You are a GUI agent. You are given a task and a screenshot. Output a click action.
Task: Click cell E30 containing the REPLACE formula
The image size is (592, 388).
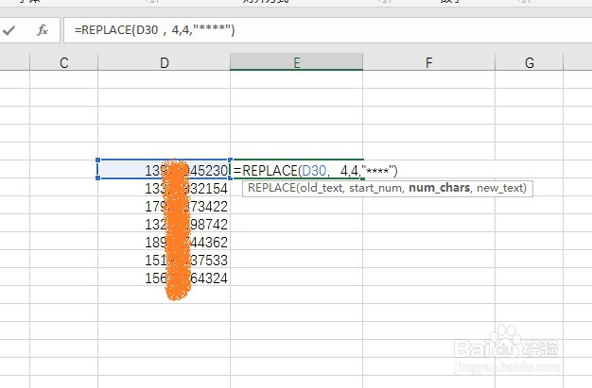point(296,171)
